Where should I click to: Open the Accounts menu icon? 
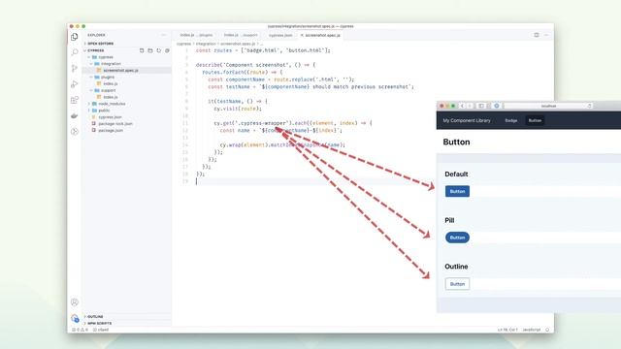click(75, 302)
